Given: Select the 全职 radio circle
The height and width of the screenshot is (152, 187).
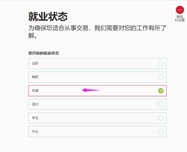Looking at the screenshot, I should [161, 63].
